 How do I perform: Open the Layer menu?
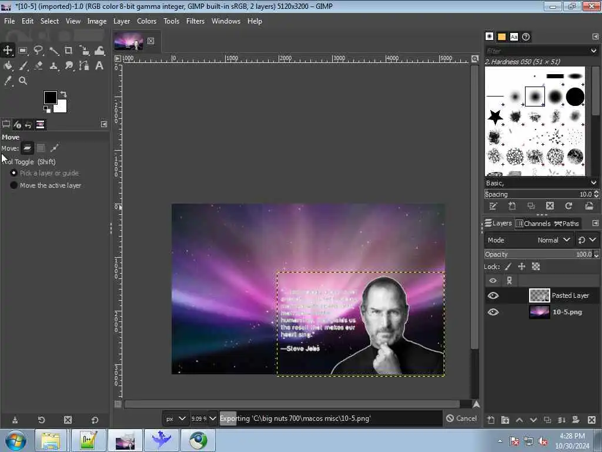122,21
